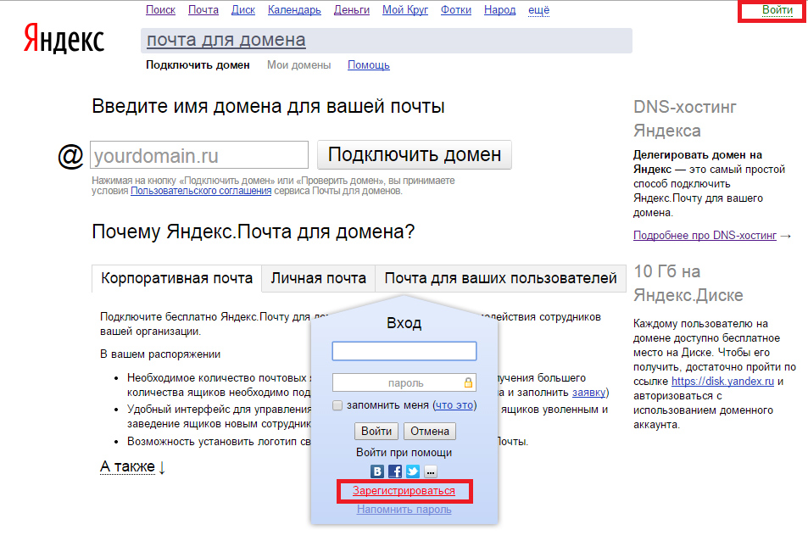Open Календарь in top navigation
The width and height of the screenshot is (808, 541).
coord(294,10)
